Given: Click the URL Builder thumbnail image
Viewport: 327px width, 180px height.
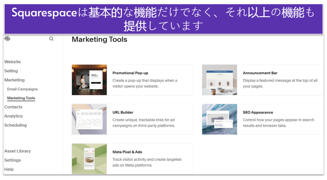Looking at the screenshot, I should click(89, 119).
